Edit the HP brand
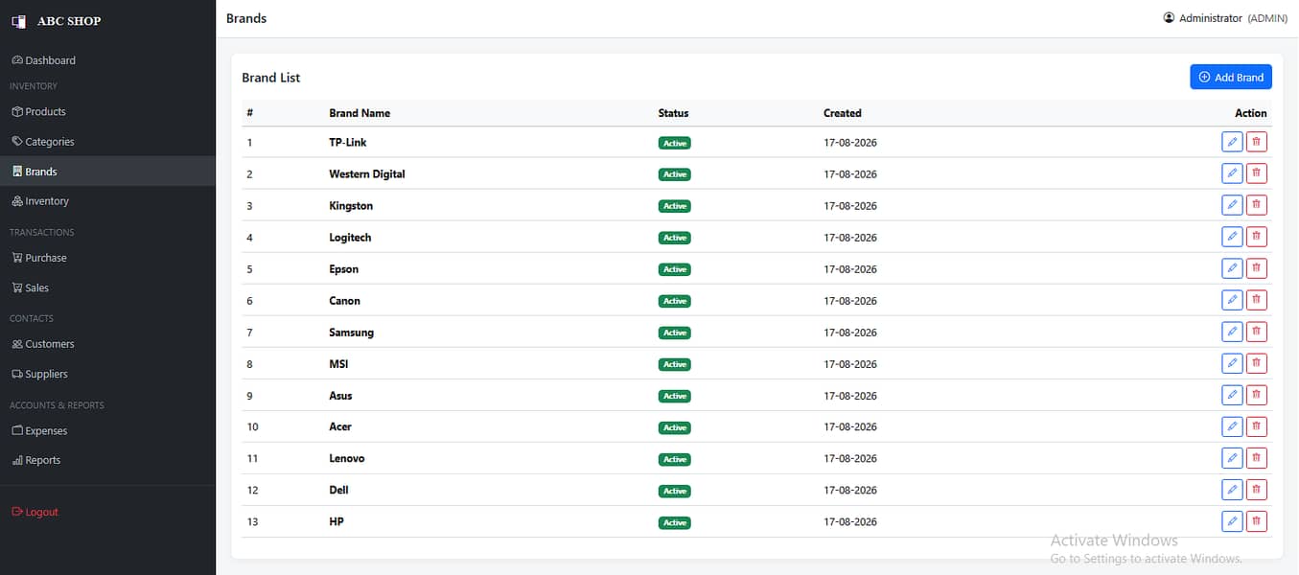 [1232, 521]
